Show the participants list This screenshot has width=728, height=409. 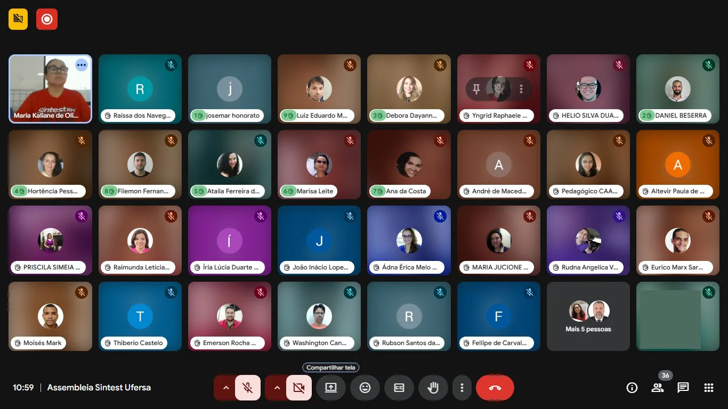pyautogui.click(x=658, y=388)
